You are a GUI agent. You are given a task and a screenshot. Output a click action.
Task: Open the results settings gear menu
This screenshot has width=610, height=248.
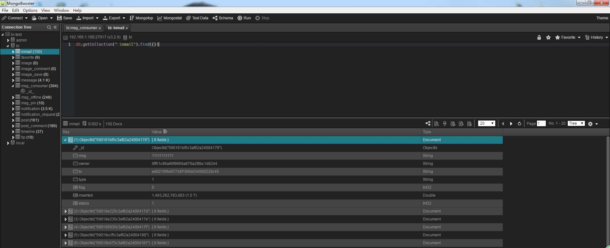coord(593,124)
